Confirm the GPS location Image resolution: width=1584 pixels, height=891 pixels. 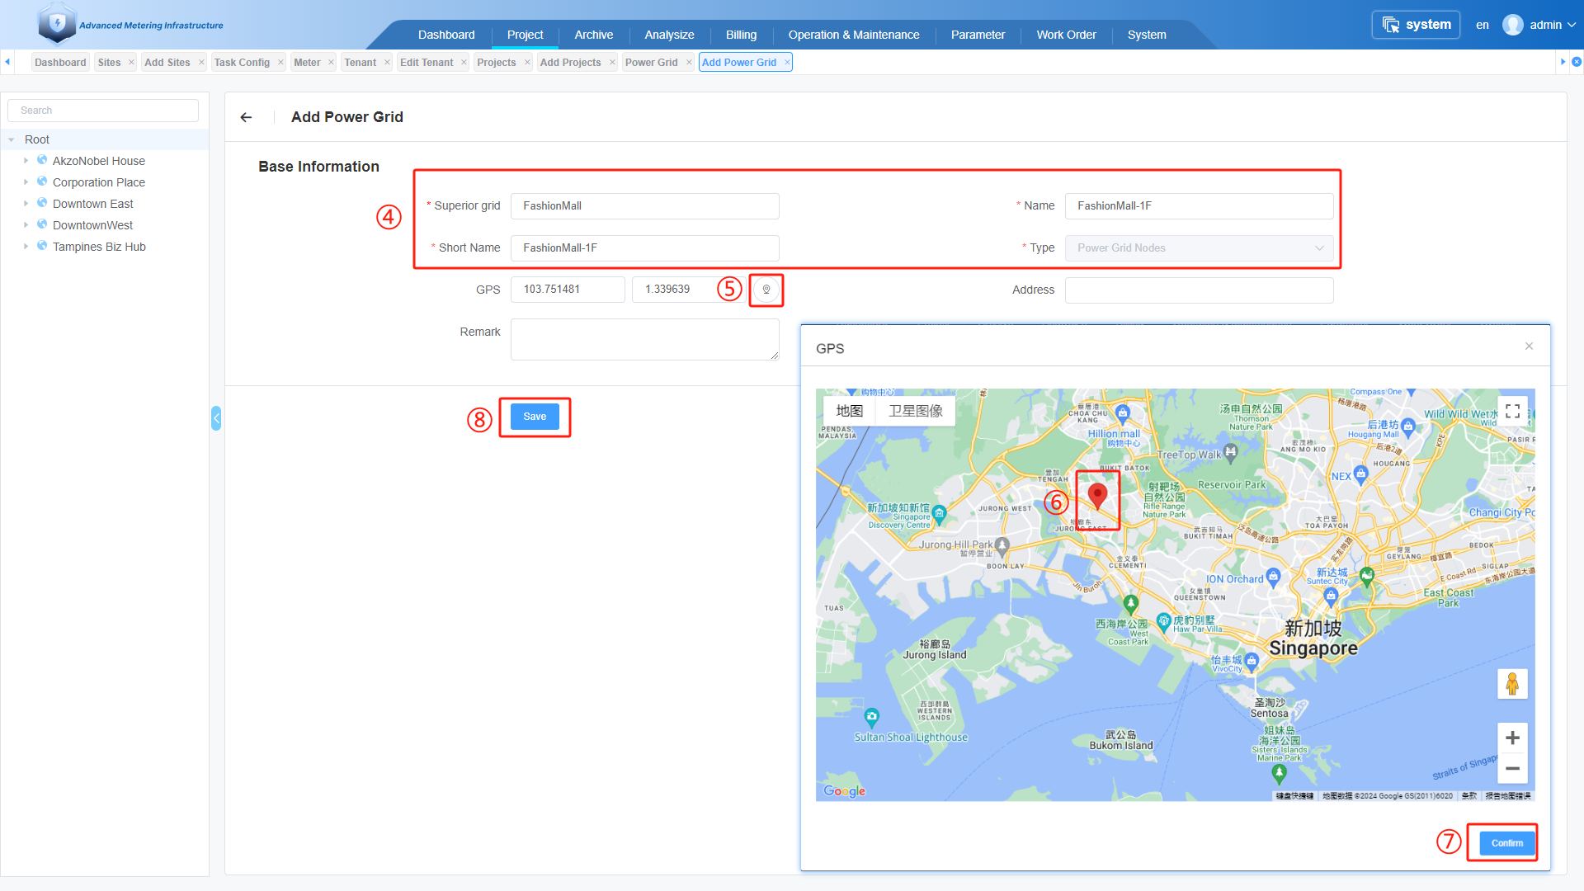tap(1507, 843)
